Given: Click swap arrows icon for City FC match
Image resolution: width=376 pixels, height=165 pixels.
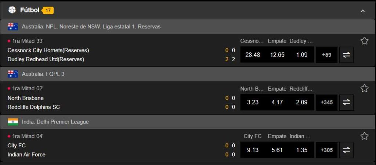Looking at the screenshot, I should tap(346, 150).
